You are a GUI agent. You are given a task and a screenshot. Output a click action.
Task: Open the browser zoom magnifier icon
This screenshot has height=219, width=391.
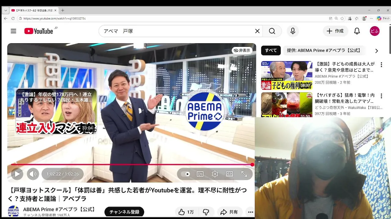pos(336,18)
